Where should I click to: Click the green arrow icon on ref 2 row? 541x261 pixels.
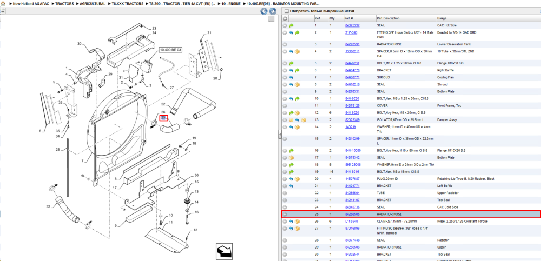(297, 33)
